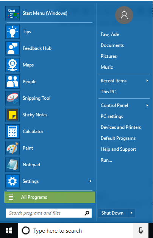Open PC settings entry
This screenshot has height=238, width=153.
coord(112,116)
